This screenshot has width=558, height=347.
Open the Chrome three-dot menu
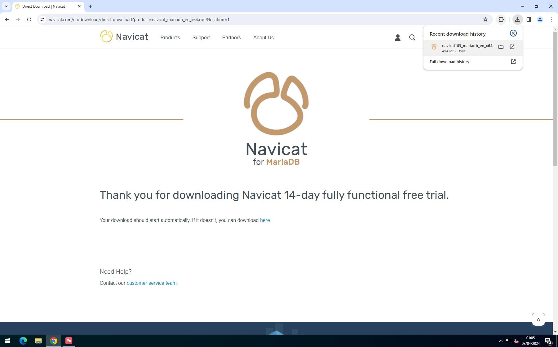(551, 20)
